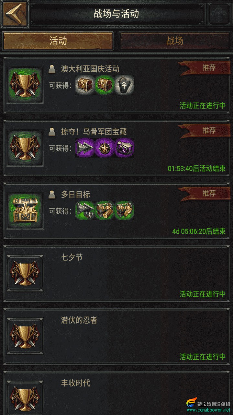Switch to the 战场 tab

175,41
